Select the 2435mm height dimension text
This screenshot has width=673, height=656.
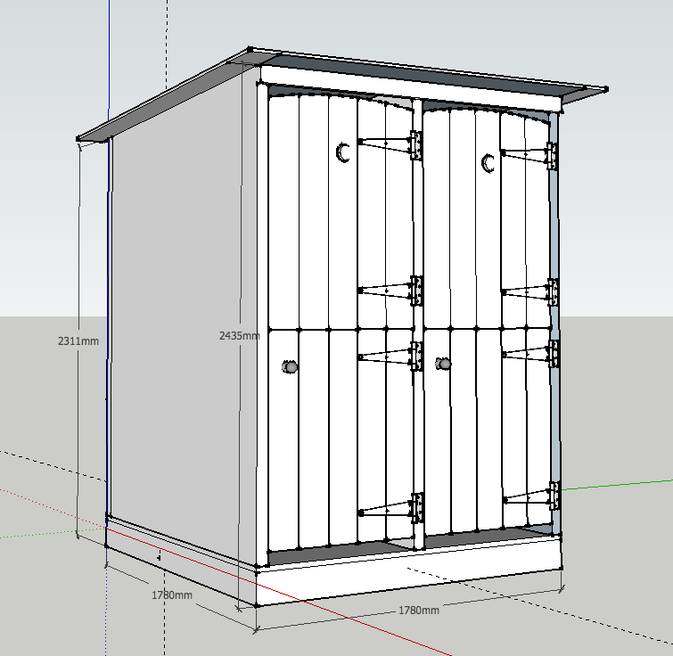[239, 335]
